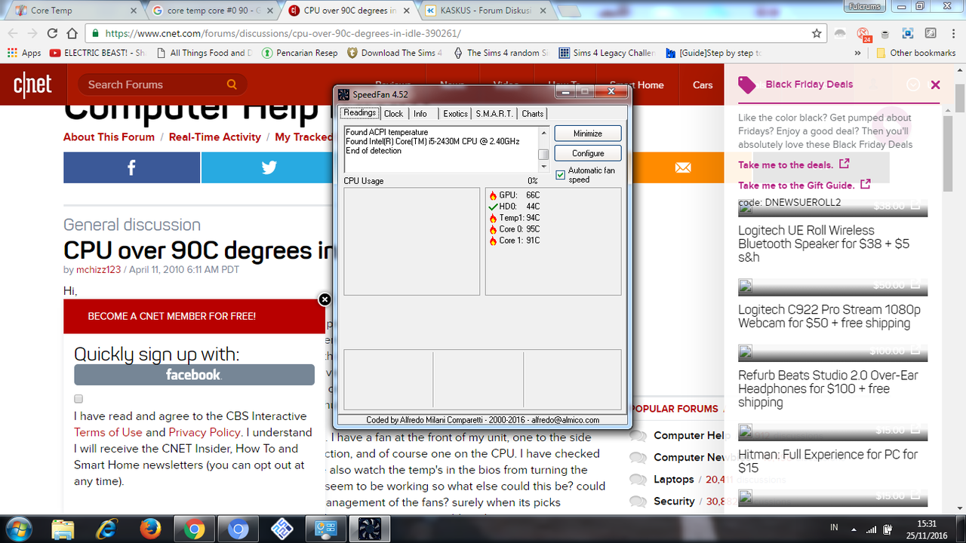The height and width of the screenshot is (543, 966).
Task: Check the terms agreement checkbox
Action: (x=78, y=399)
